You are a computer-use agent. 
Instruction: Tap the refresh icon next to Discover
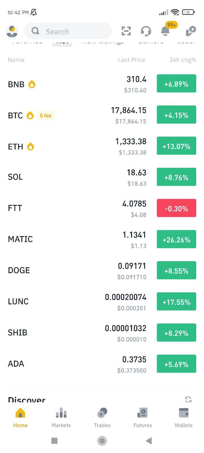pos(188,399)
